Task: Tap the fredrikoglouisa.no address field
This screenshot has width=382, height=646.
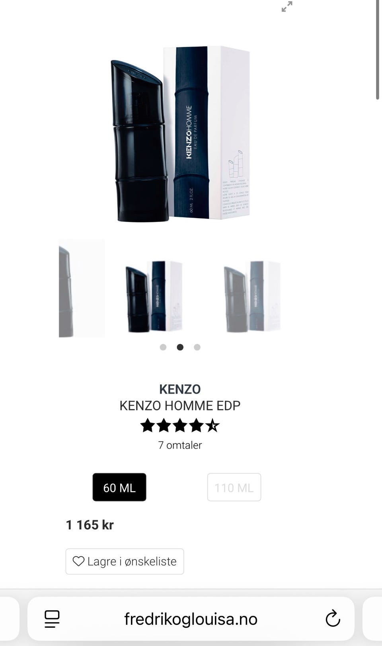Action: [191, 619]
